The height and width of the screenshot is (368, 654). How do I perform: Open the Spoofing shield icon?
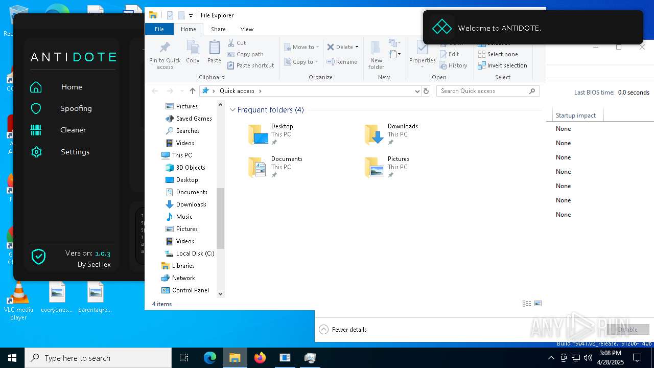[36, 108]
